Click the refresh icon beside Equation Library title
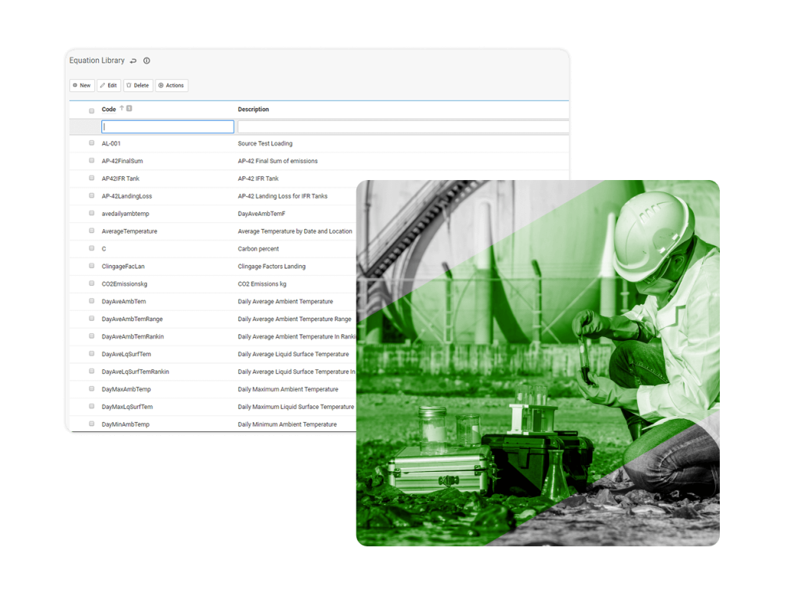This screenshot has height=596, width=785. point(132,61)
